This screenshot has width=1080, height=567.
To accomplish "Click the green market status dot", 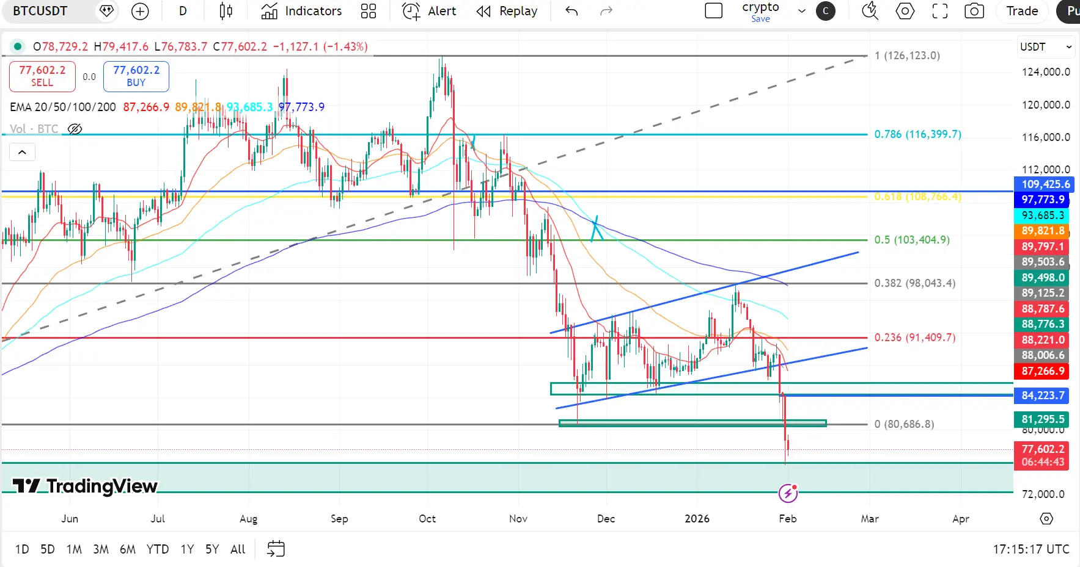I will click(x=18, y=46).
